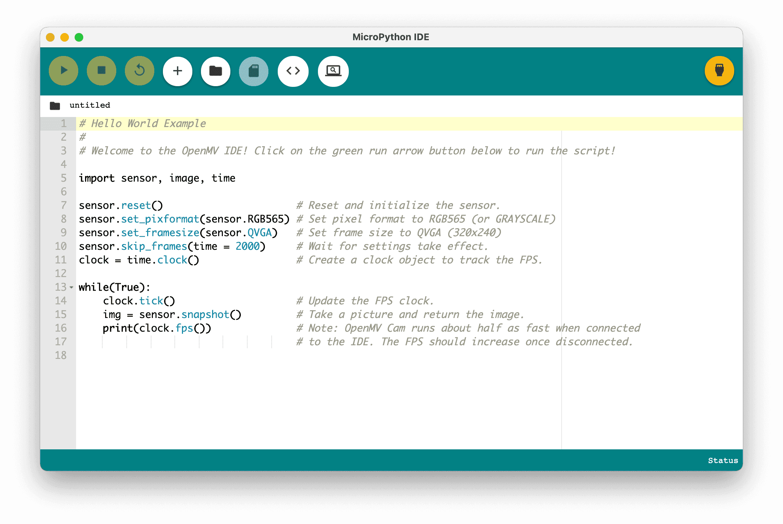Browse files on the SD card

pyautogui.click(x=254, y=71)
